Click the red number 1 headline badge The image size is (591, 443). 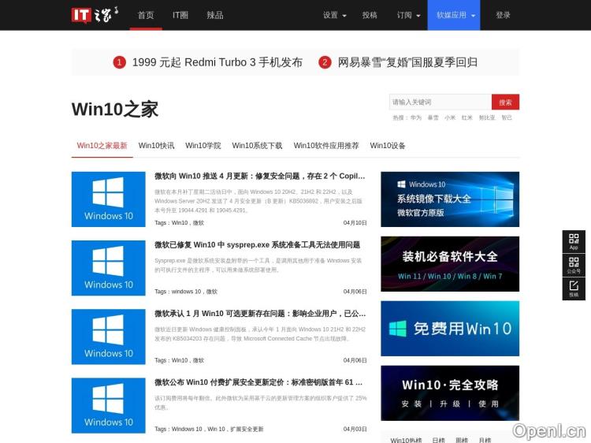pos(120,62)
